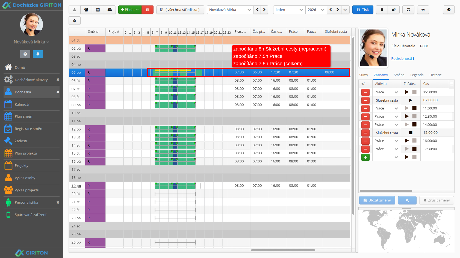460x258 pixels.
Task: Click Mirka Nováková's profile photo in details panel
Action: pos(373,48)
